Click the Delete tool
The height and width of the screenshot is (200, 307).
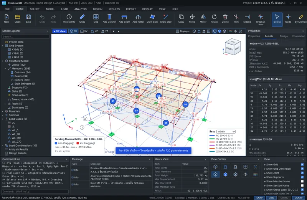[225, 19]
